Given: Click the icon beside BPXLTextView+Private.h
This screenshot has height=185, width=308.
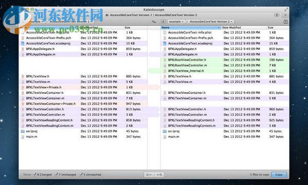Looking at the screenshot, I should (x=23, y=87).
